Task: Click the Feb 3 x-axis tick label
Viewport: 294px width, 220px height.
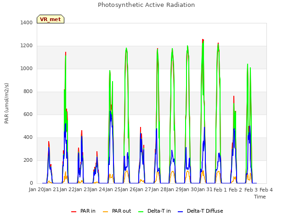Action: (251, 190)
